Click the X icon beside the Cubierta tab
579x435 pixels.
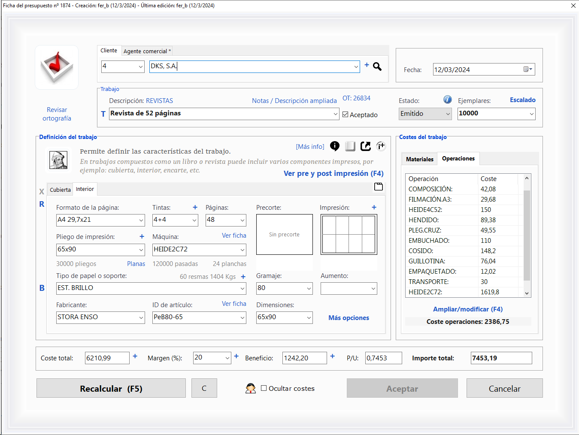[x=42, y=192]
